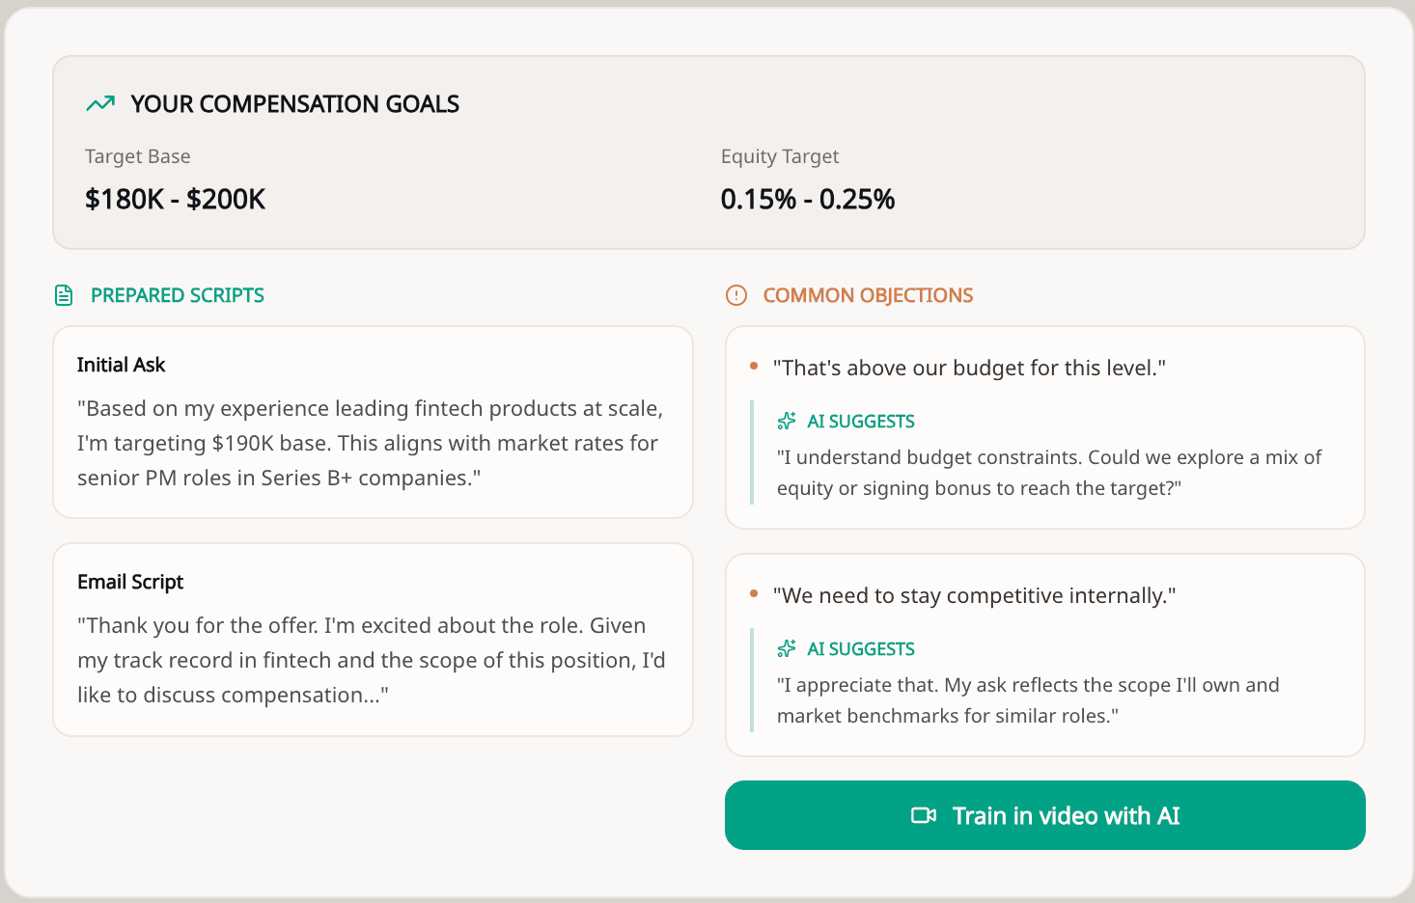
Task: Click the "That's above our budget" objection text
Action: click(969, 368)
